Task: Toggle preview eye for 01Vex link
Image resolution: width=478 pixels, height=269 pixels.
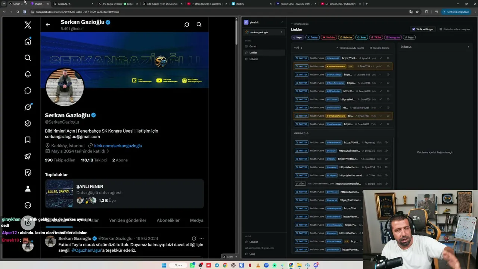Action: pos(386,175)
